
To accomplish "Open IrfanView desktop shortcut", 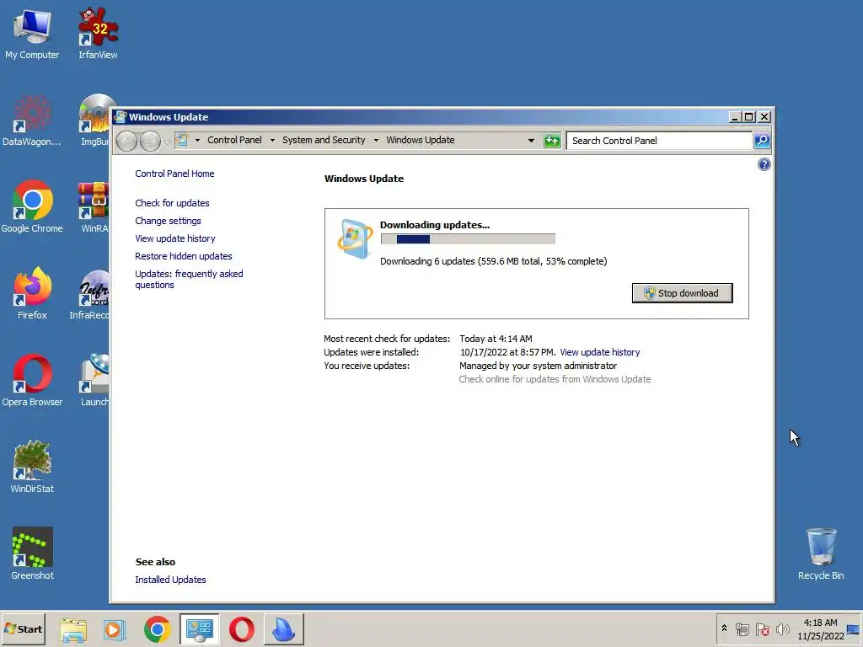I will 98,34.
